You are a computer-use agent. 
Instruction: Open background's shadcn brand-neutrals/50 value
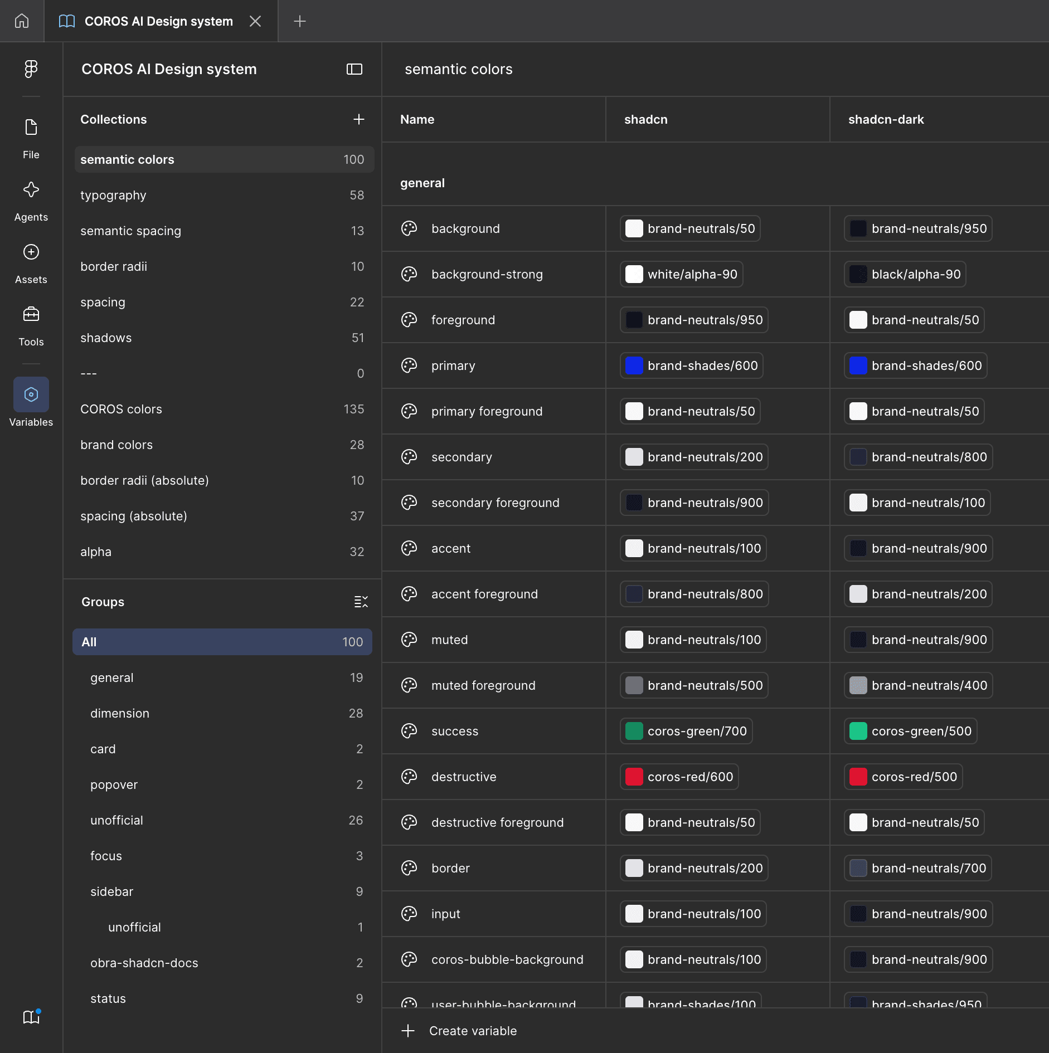(690, 228)
